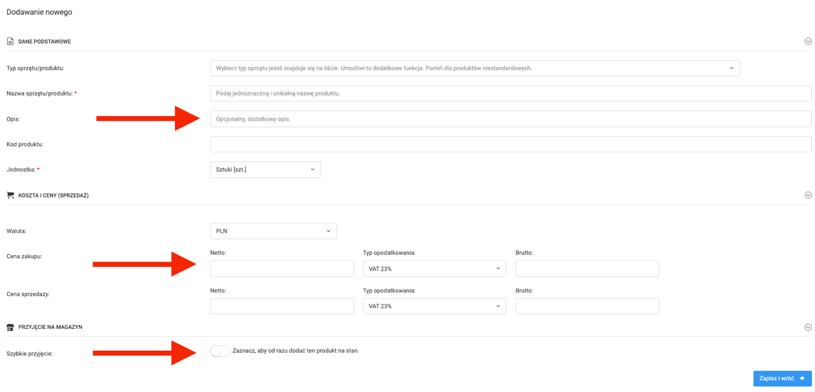Click the Zapisz i wróć button
The width and height of the screenshot is (815, 392).
coord(782,378)
